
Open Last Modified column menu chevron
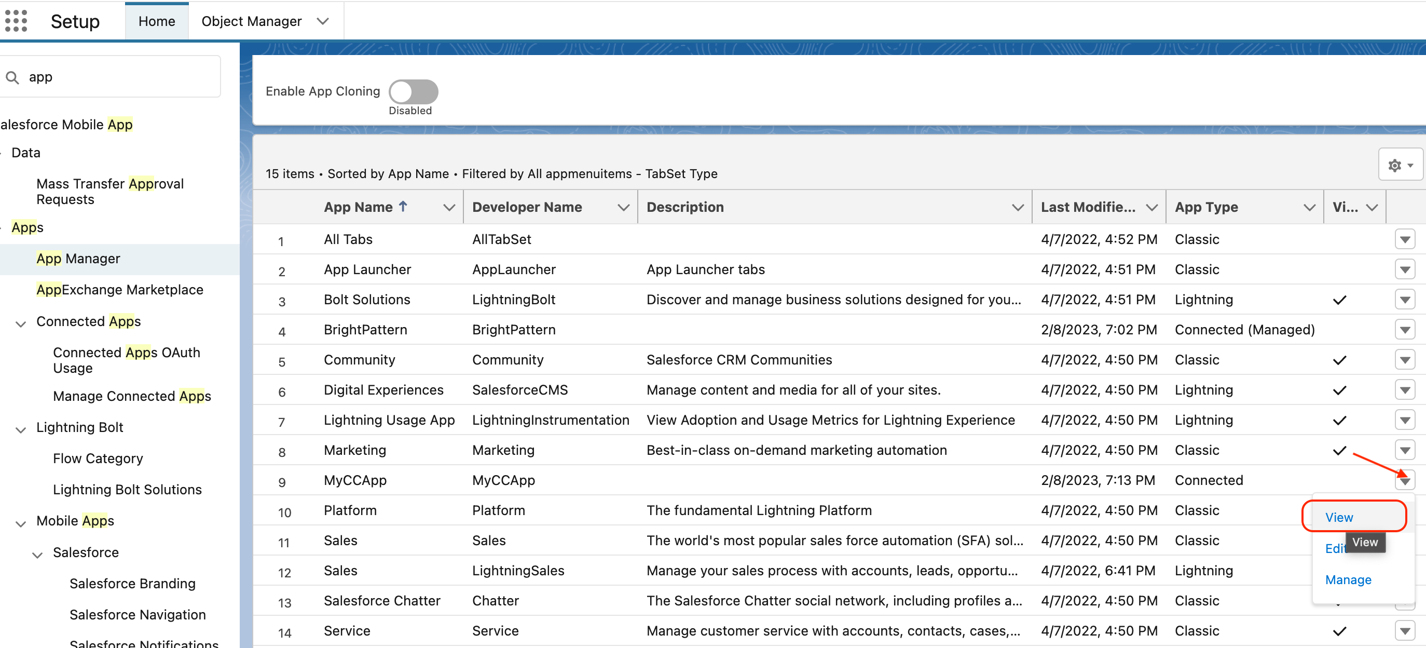point(1152,208)
